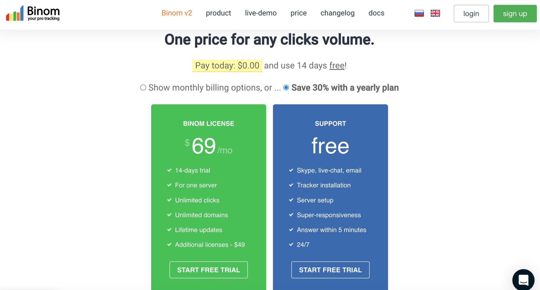
Task: Select Save 30% with a yearly plan
Action: coord(286,87)
